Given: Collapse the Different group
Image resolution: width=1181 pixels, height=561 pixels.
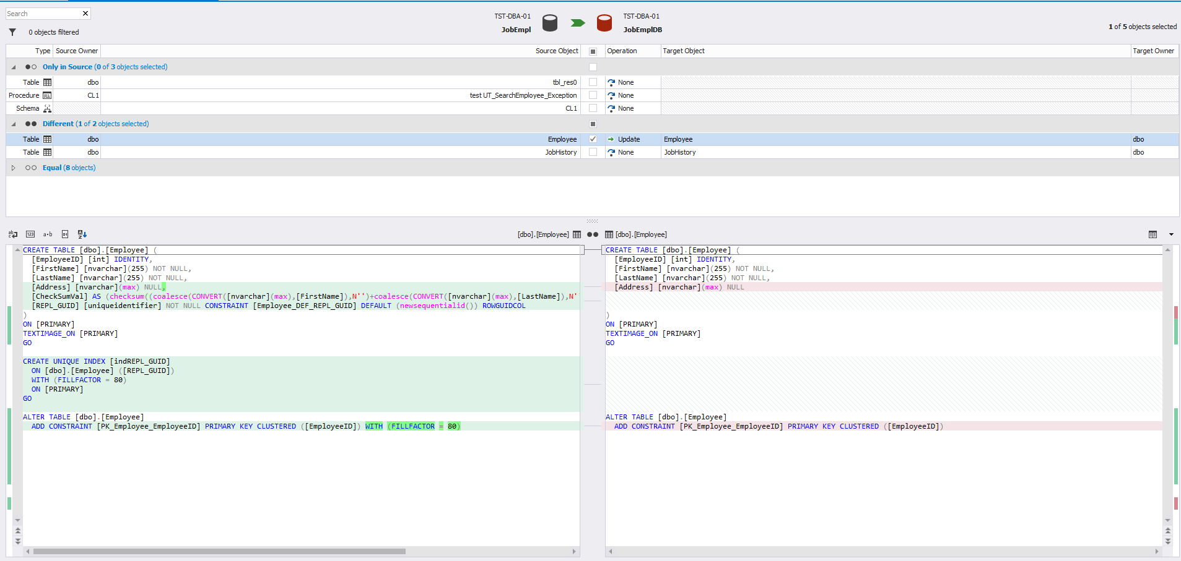Looking at the screenshot, I should [14, 124].
